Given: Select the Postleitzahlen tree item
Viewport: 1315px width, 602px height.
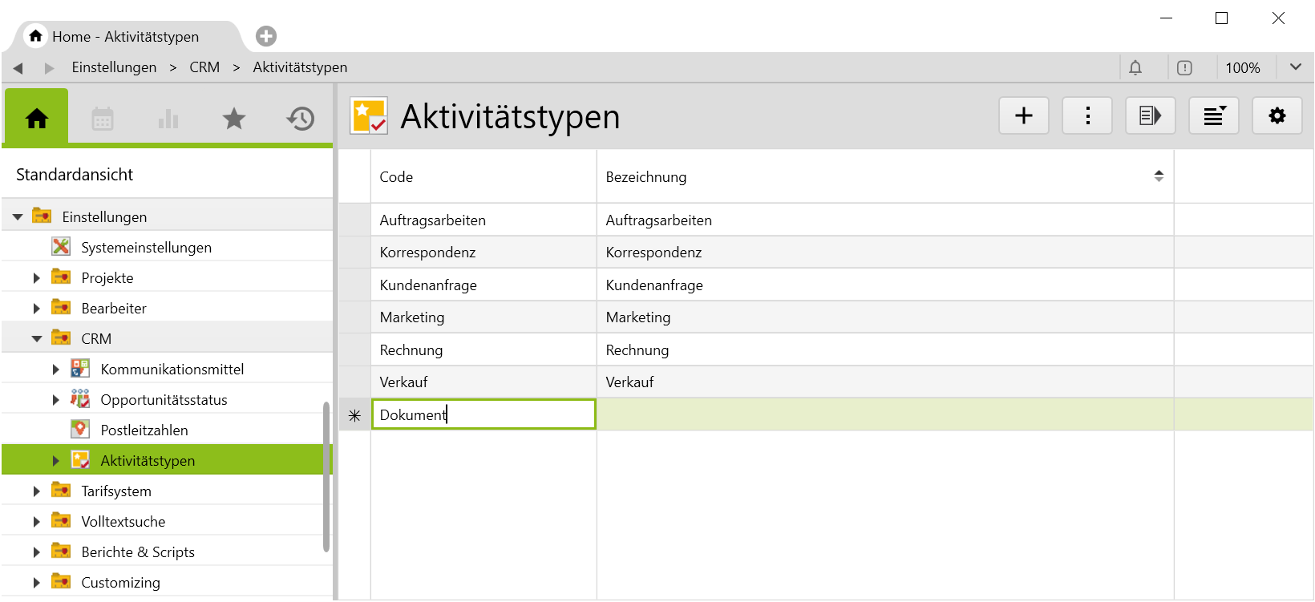Looking at the screenshot, I should [x=144, y=430].
